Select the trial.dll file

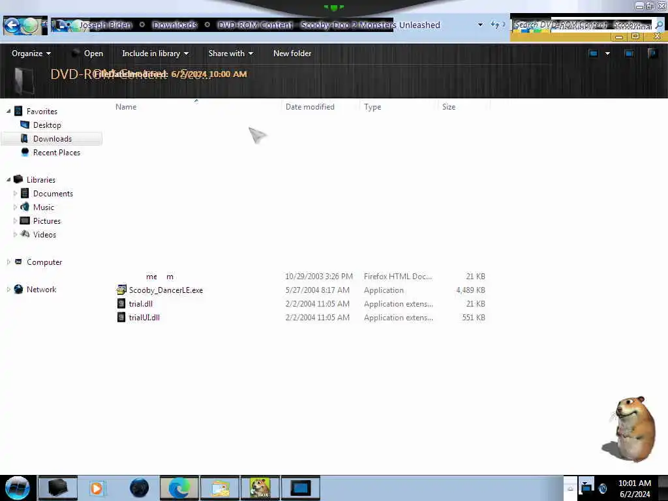pyautogui.click(x=141, y=304)
